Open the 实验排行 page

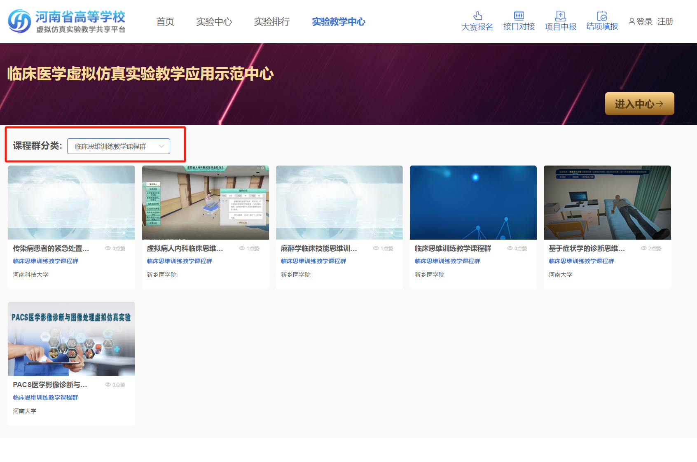(272, 22)
